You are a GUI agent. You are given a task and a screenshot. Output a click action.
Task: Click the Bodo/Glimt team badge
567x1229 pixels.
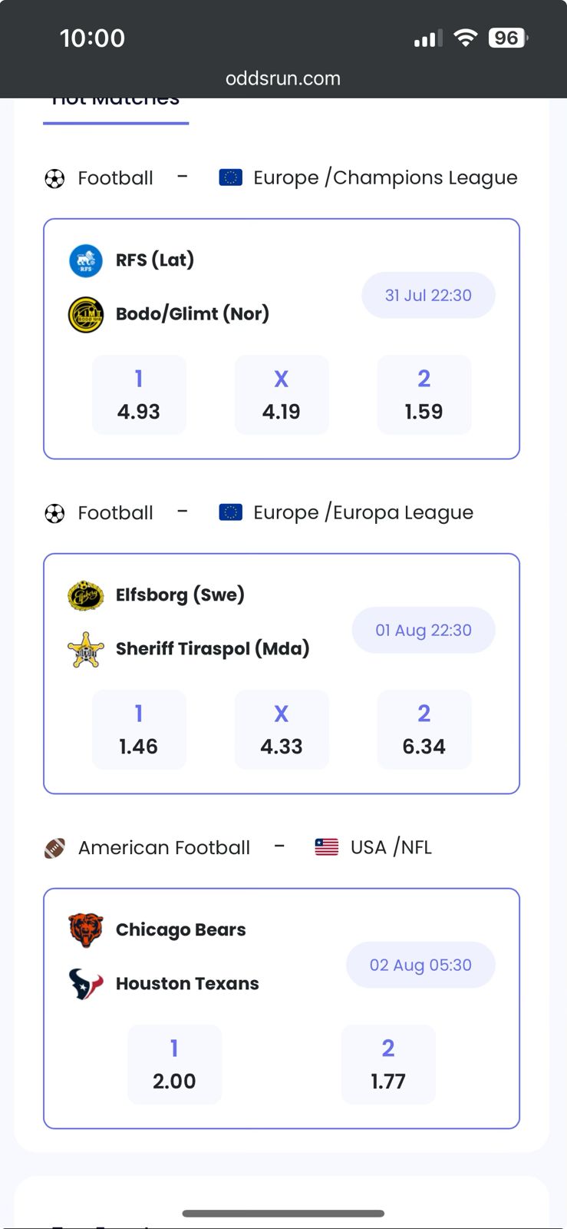point(86,314)
